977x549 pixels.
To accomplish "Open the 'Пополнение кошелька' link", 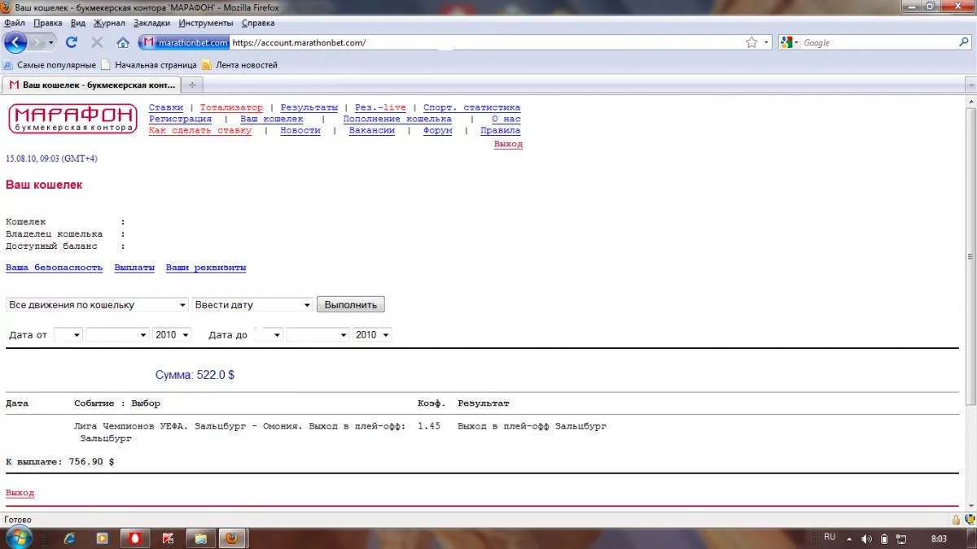I will (x=397, y=119).
